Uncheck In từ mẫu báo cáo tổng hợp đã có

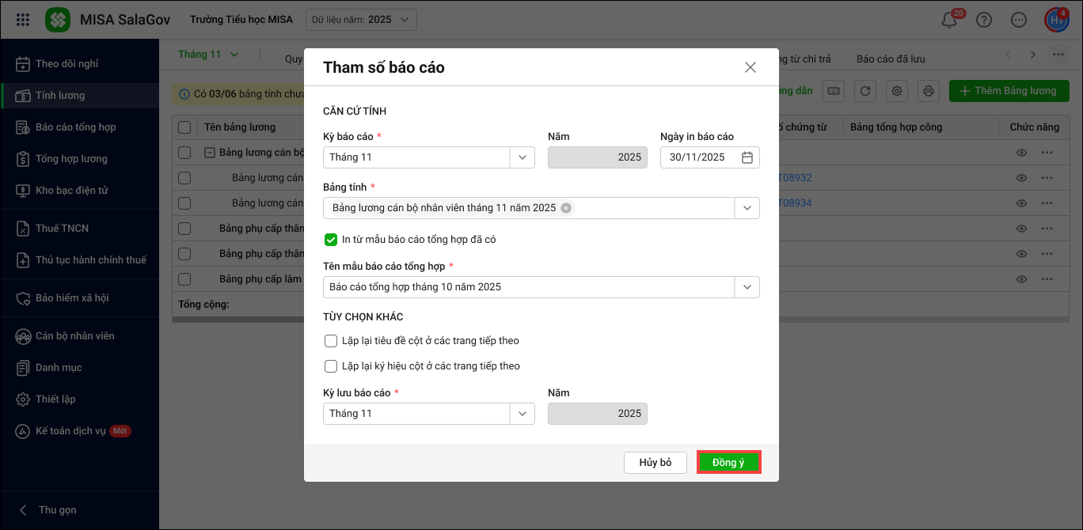[x=331, y=239]
